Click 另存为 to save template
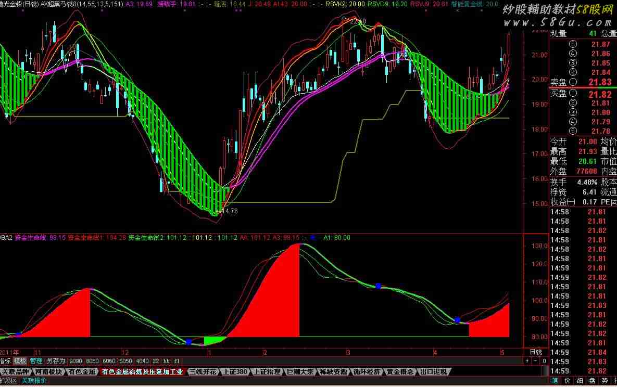Image resolution: width=617 pixels, height=387 pixels. tap(56, 360)
